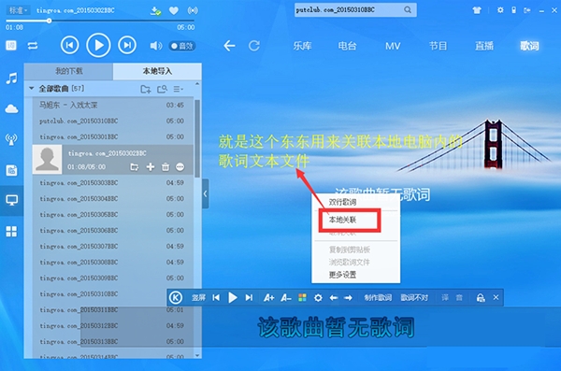Change the playback loop mode
The image size is (561, 371).
tap(33, 46)
